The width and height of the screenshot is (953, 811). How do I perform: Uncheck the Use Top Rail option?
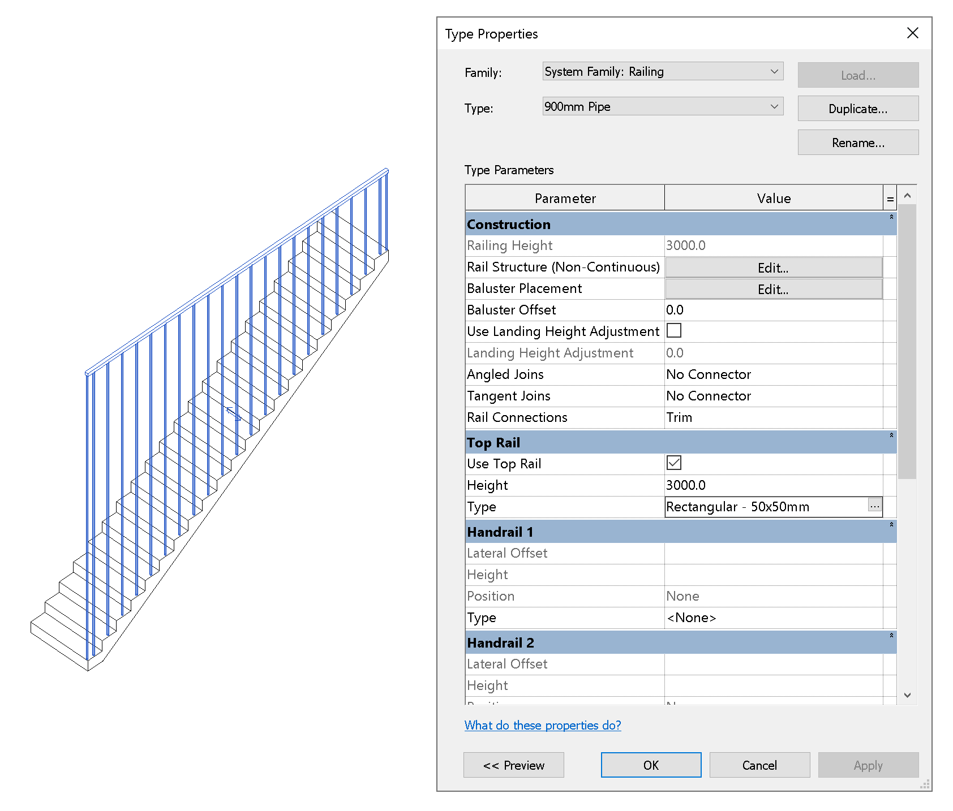(x=673, y=463)
